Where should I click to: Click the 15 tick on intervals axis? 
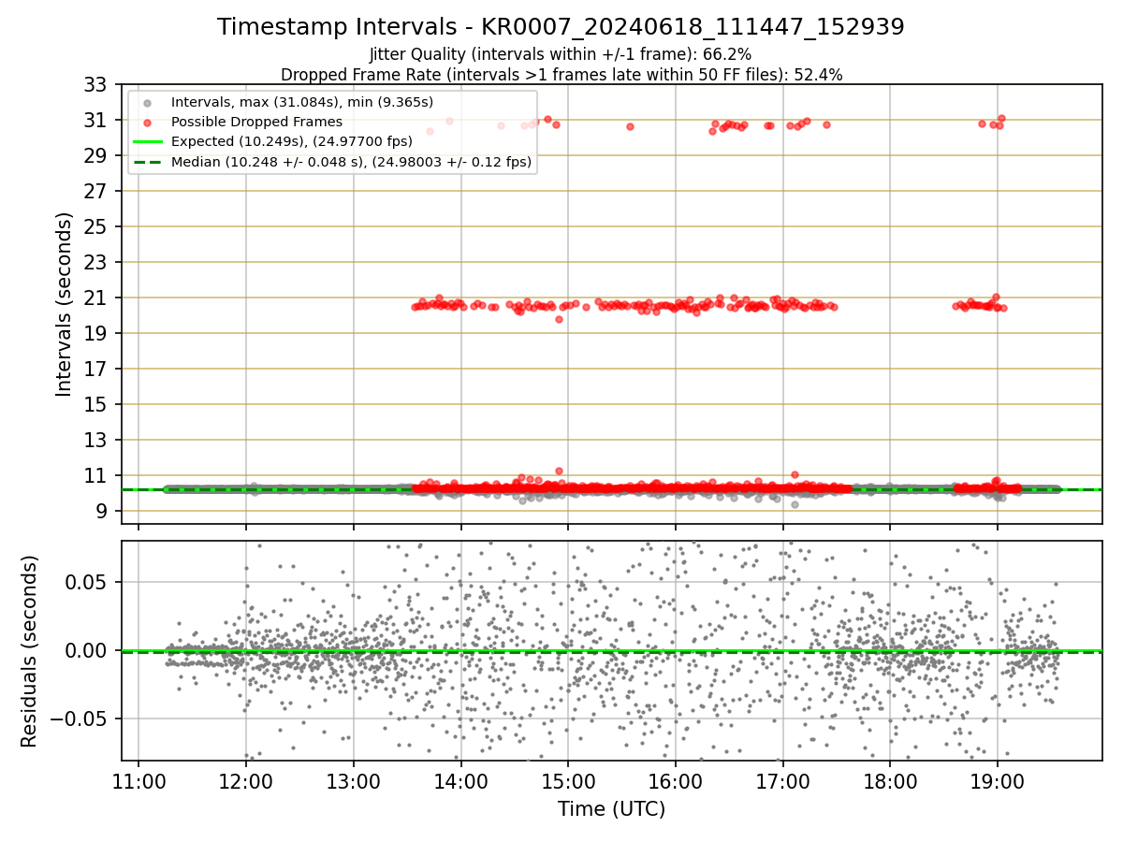[97, 404]
